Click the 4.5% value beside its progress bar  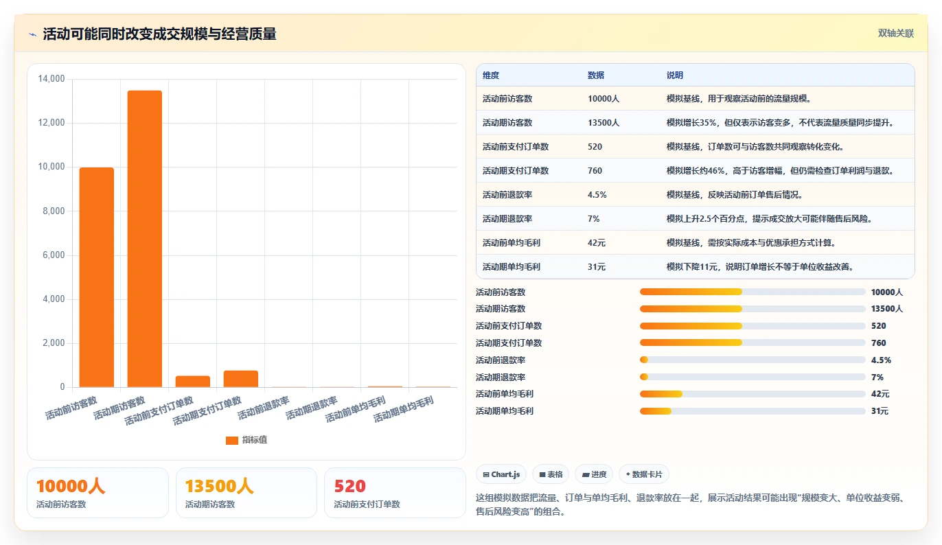881,360
